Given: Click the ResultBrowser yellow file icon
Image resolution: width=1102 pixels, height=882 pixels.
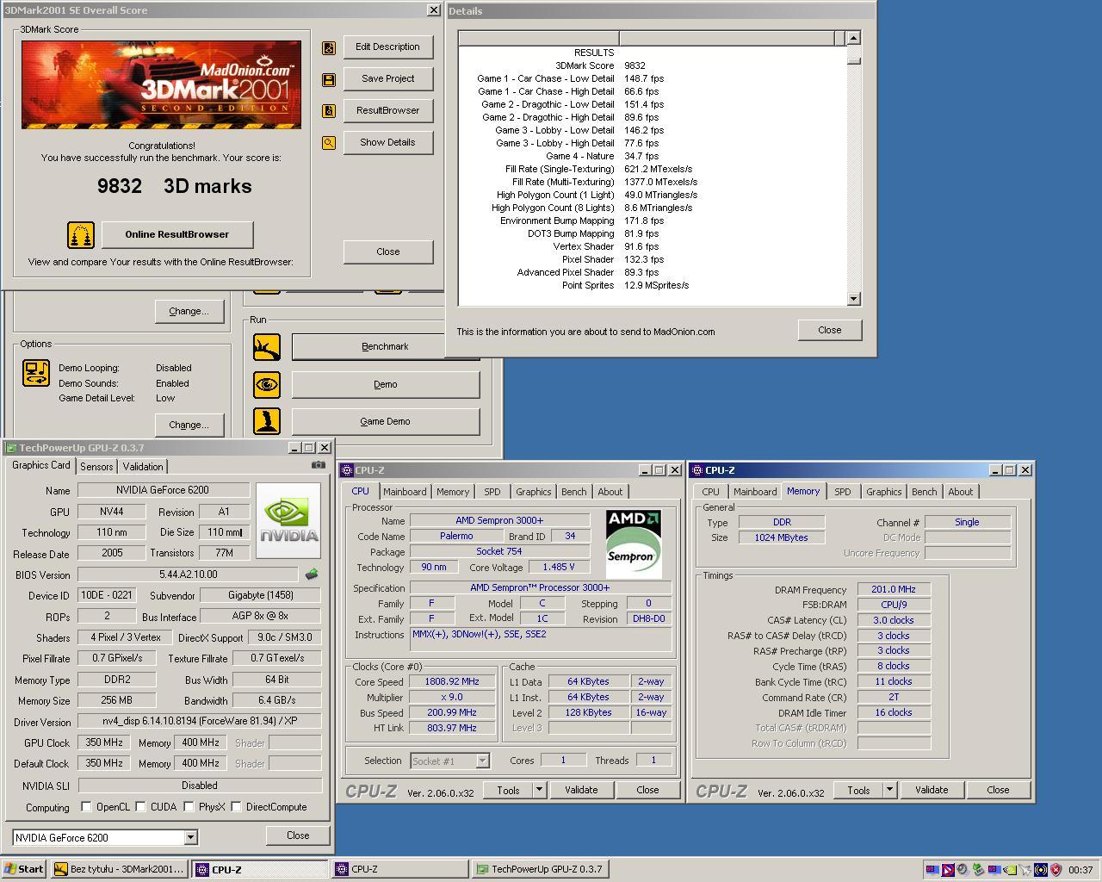Looking at the screenshot, I should (329, 110).
